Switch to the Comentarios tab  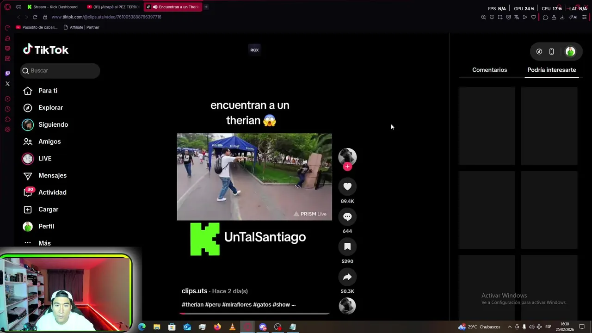489,70
